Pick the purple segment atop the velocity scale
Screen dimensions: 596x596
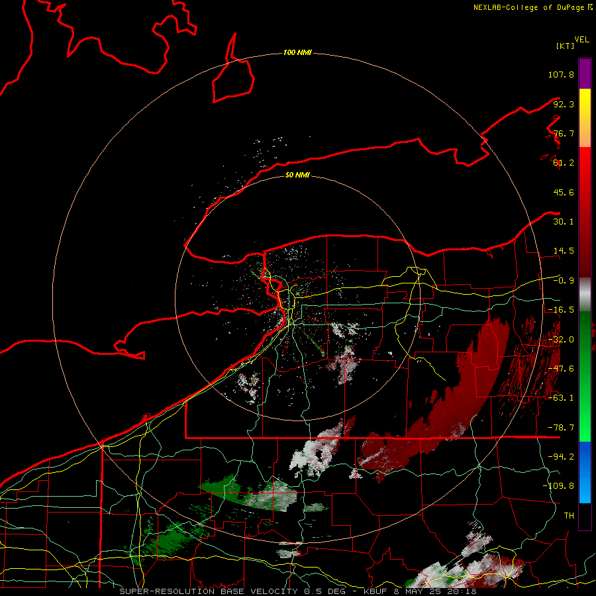pyautogui.click(x=585, y=74)
